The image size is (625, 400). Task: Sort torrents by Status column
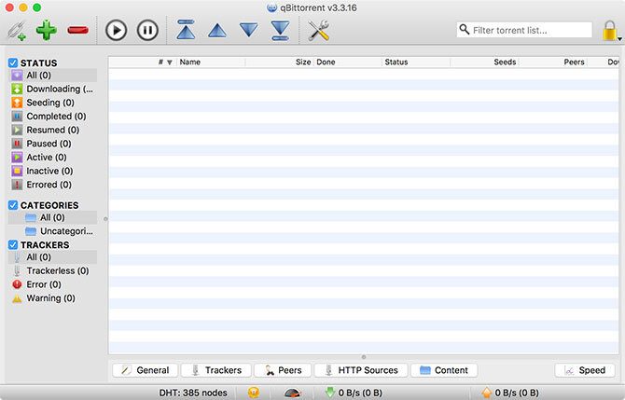pyautogui.click(x=416, y=62)
